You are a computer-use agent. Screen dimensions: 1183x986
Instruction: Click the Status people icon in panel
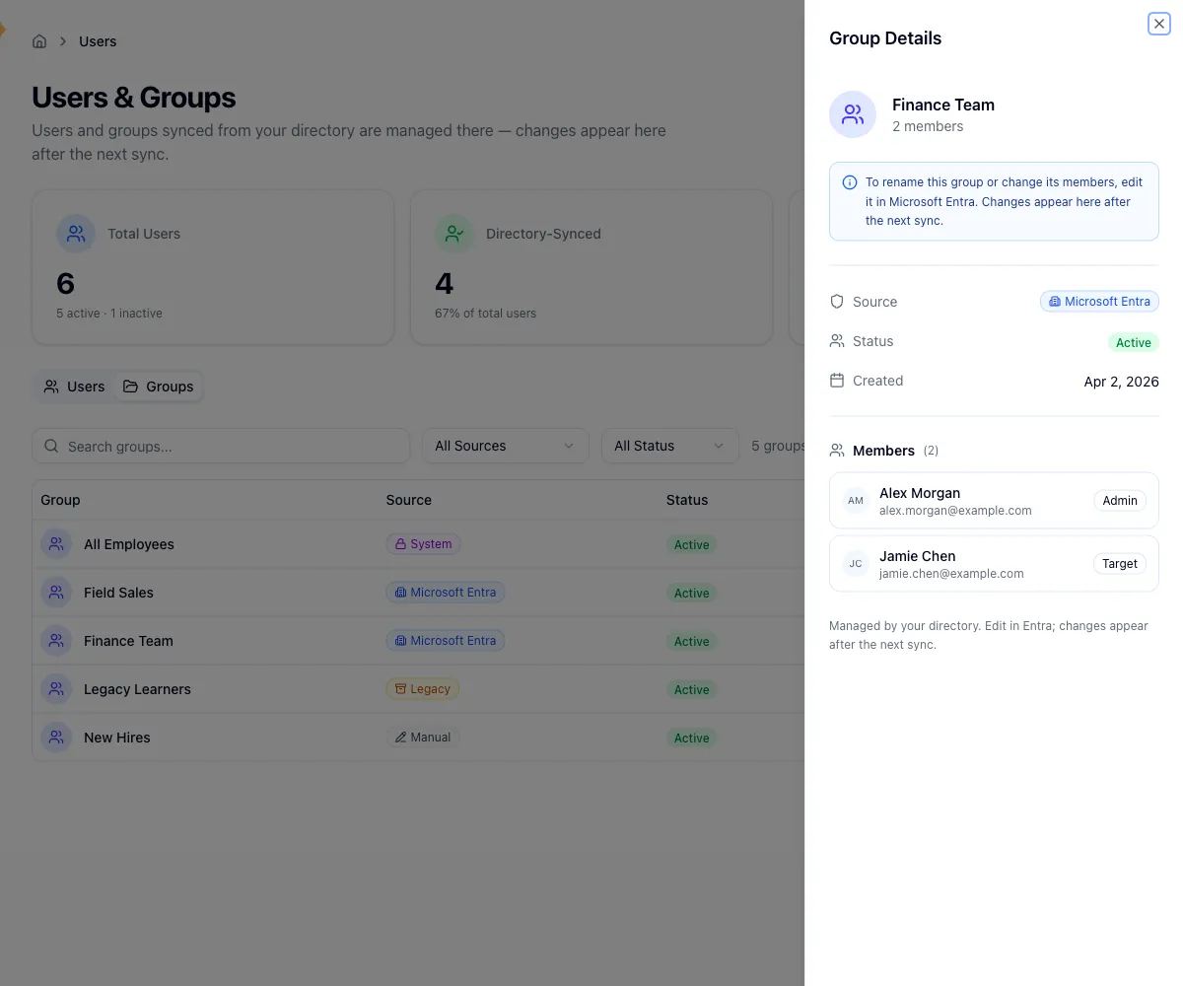(x=837, y=341)
